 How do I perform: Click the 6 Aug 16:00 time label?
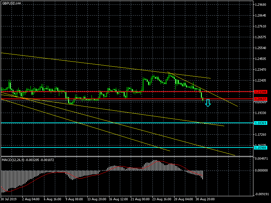click(53, 199)
